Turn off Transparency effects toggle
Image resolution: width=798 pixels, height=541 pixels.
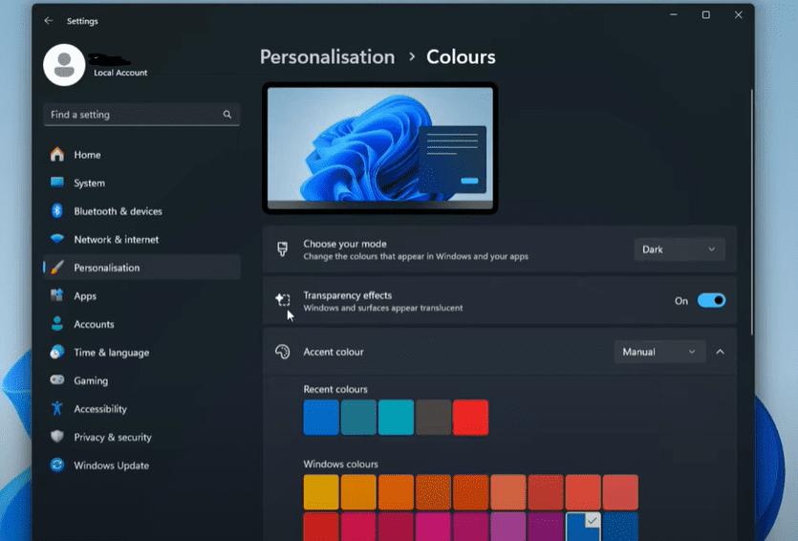(711, 301)
